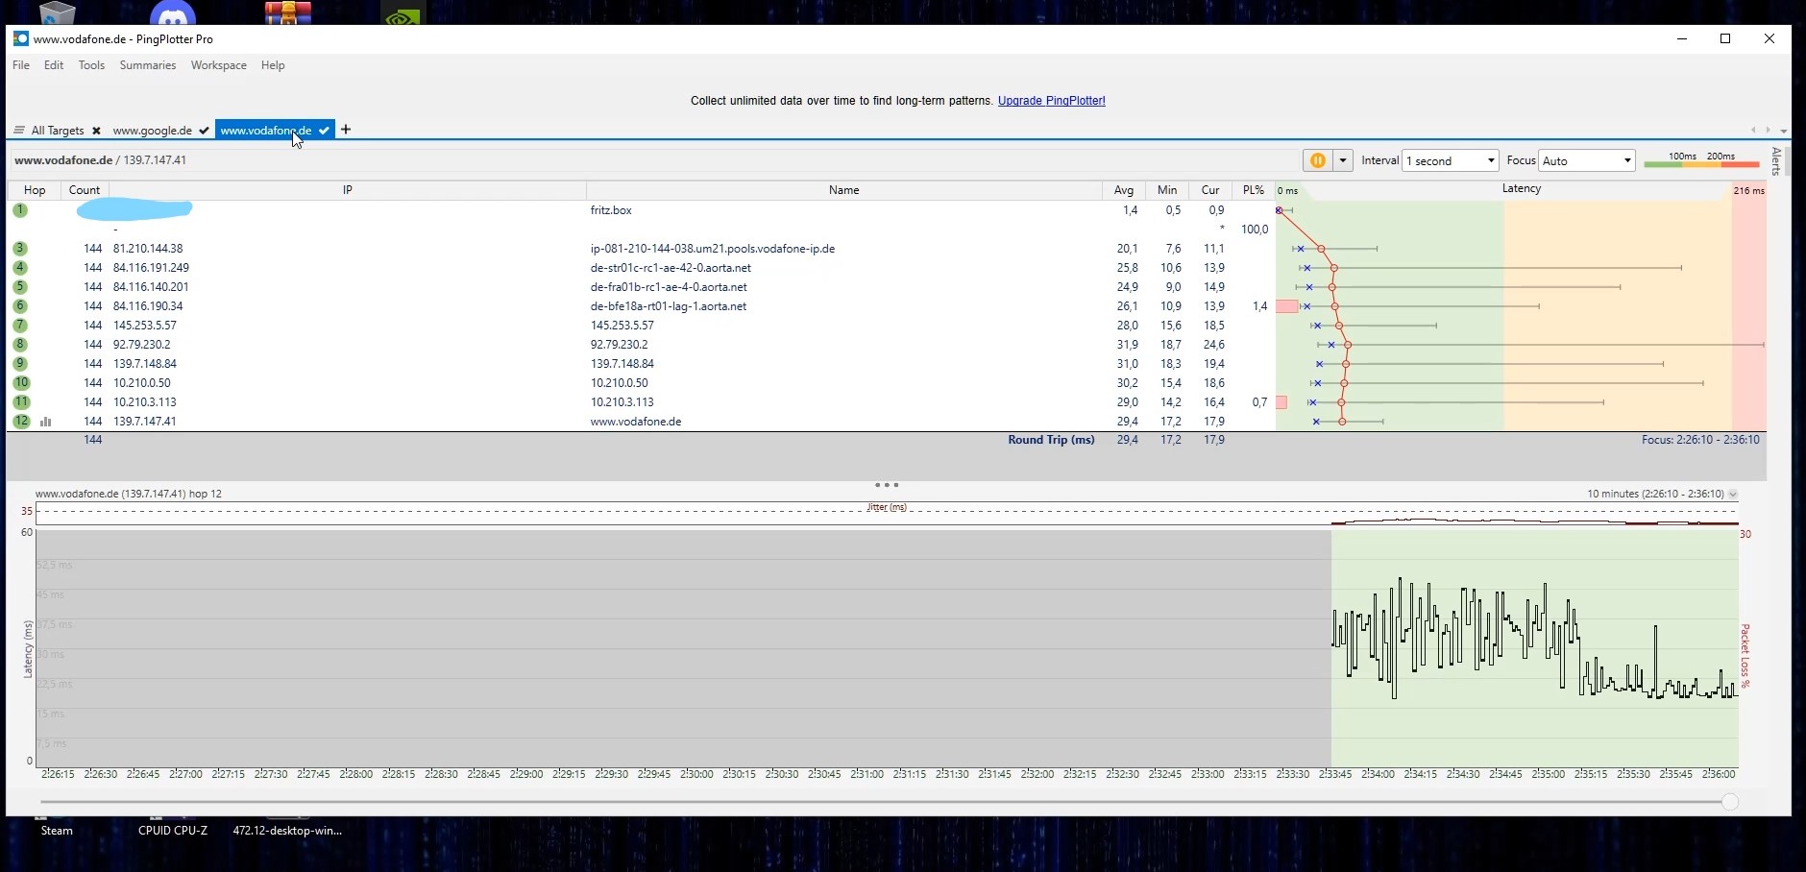Image resolution: width=1806 pixels, height=872 pixels.
Task: Open the tab list hamburger icon
Action: [18, 130]
